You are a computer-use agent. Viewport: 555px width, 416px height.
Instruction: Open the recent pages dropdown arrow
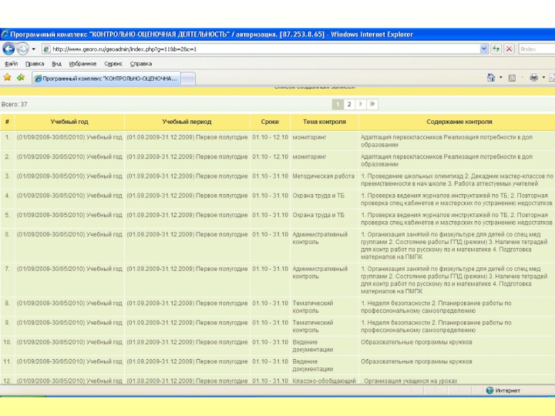pyautogui.click(x=33, y=49)
